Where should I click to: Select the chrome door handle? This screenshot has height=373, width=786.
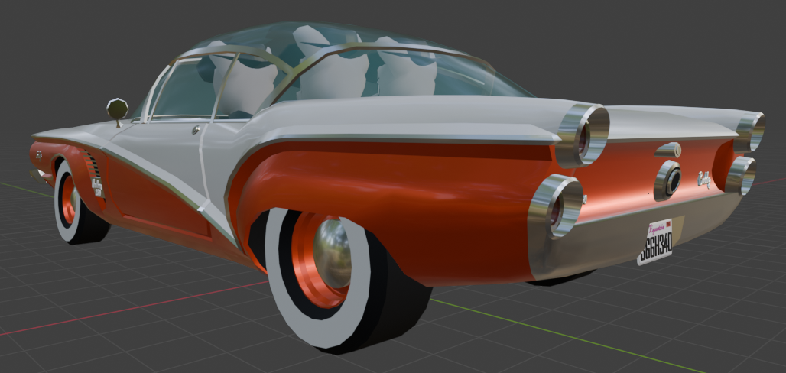click(x=196, y=130)
